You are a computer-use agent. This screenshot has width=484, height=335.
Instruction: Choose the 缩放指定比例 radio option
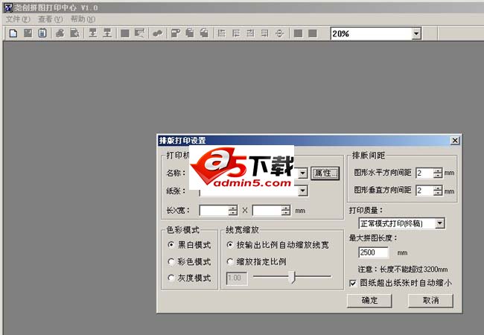pyautogui.click(x=230, y=261)
